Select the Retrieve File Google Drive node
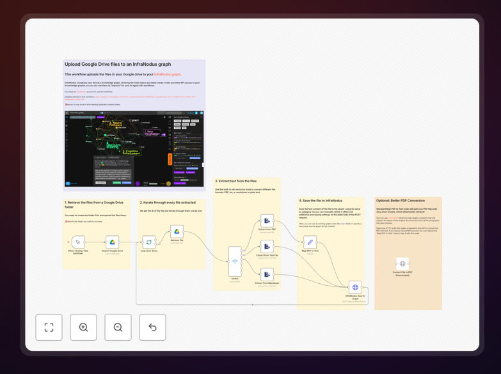The image size is (501, 374). [177, 231]
